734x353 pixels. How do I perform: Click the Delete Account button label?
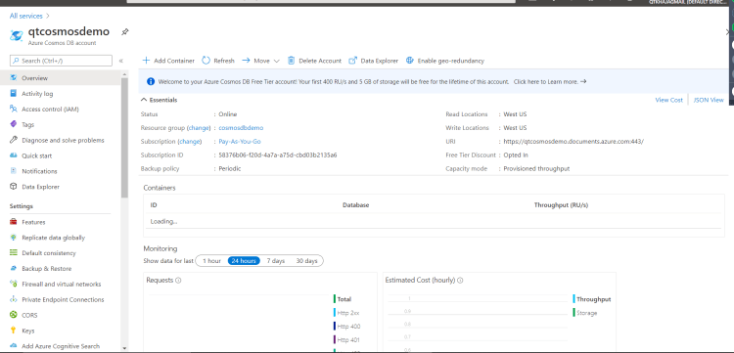pyautogui.click(x=320, y=61)
